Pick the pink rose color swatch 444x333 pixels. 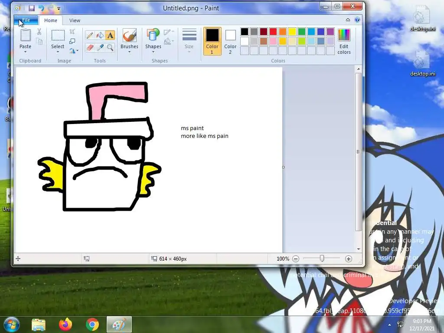[273, 41]
